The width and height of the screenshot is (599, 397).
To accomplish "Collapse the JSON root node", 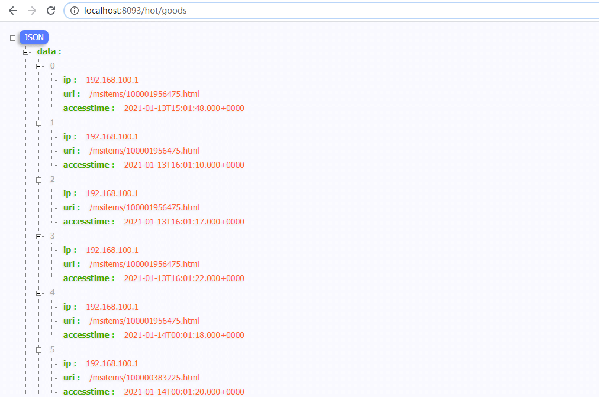I will (12, 38).
